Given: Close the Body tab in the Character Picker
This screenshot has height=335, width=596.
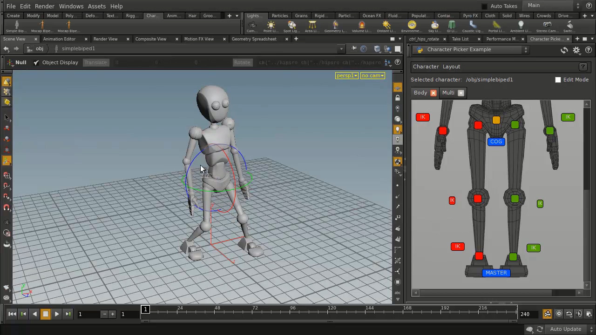Looking at the screenshot, I should 433,93.
